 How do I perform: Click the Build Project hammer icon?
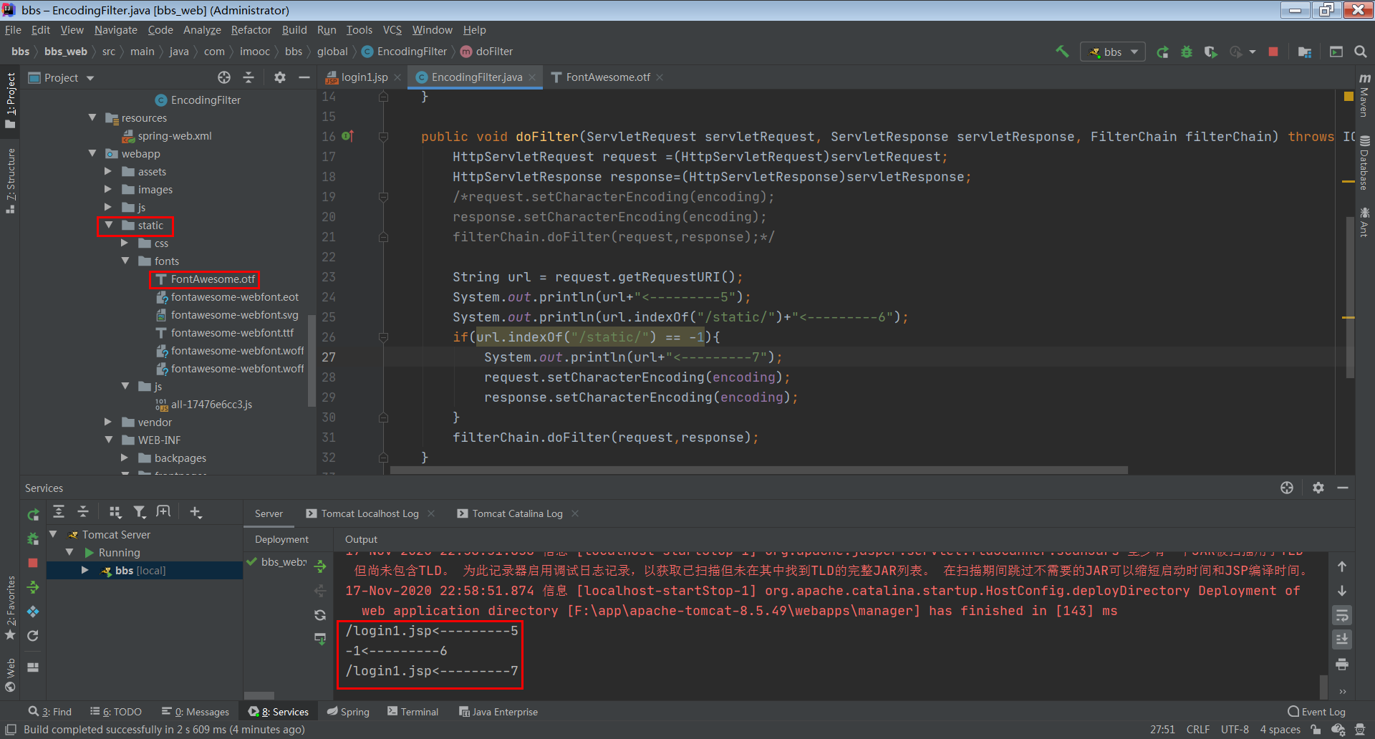[x=1062, y=52]
